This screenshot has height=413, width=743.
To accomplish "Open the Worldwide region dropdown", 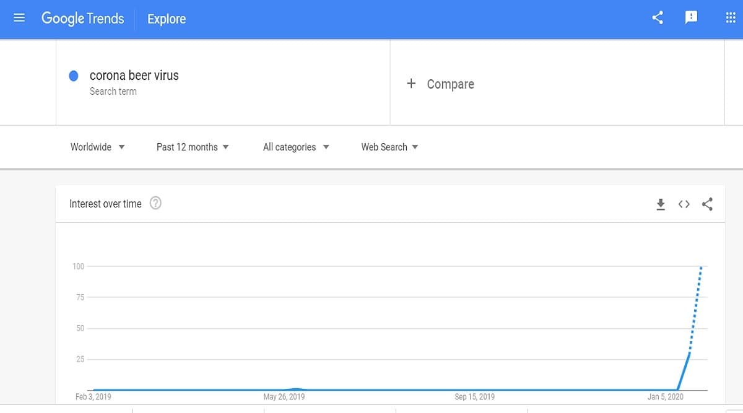I will [x=98, y=147].
